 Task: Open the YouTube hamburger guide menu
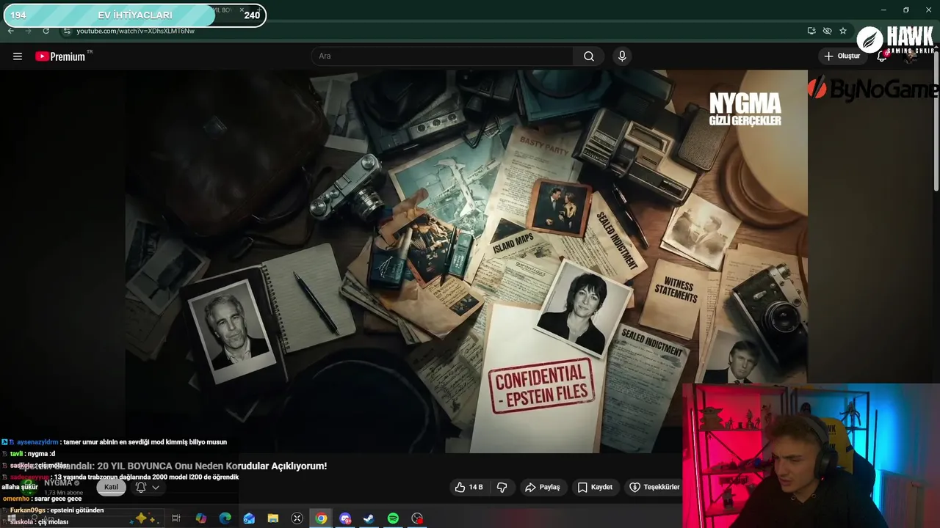(x=18, y=56)
